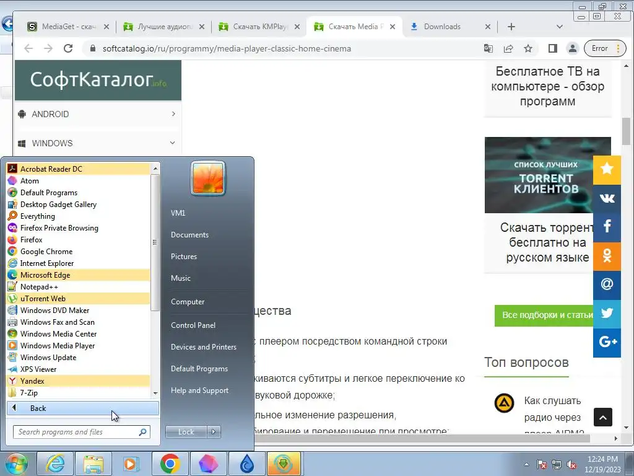
Task: Open Documents from Start menu
Action: [189, 235]
